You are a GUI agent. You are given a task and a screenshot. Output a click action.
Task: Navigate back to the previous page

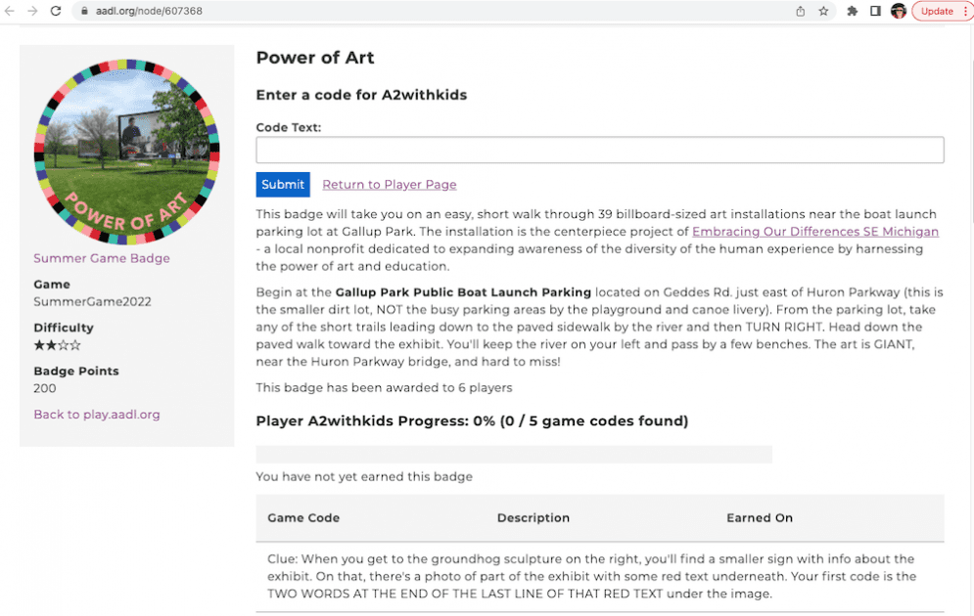[x=14, y=12]
